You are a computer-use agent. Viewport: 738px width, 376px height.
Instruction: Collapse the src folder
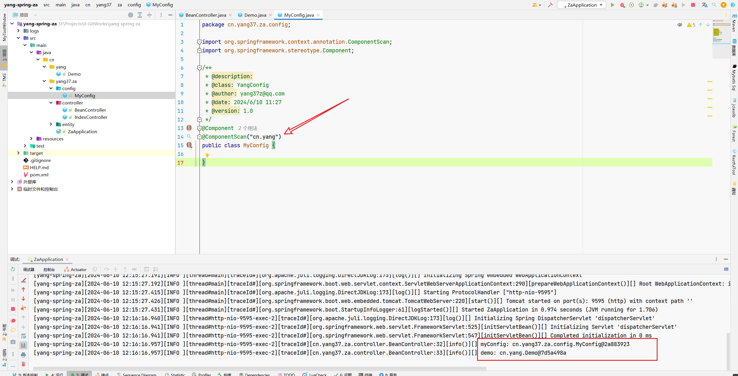pos(18,38)
